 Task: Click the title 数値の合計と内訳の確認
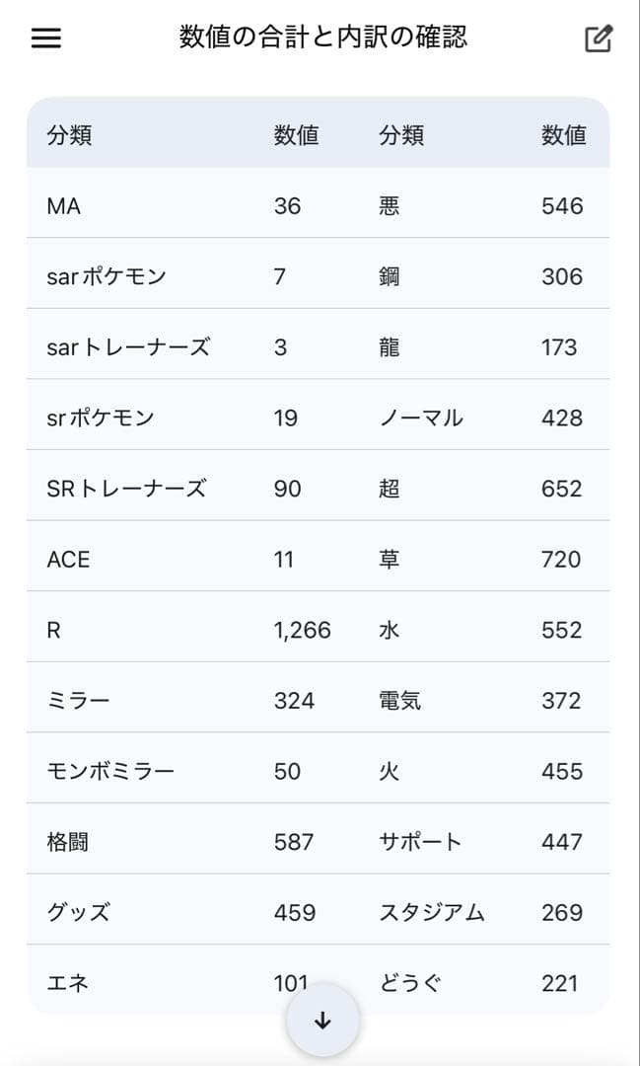coord(320,38)
